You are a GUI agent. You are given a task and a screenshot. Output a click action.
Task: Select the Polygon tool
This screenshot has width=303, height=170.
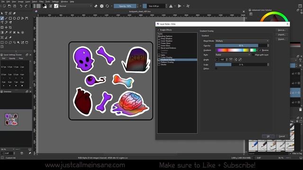point(18,18)
